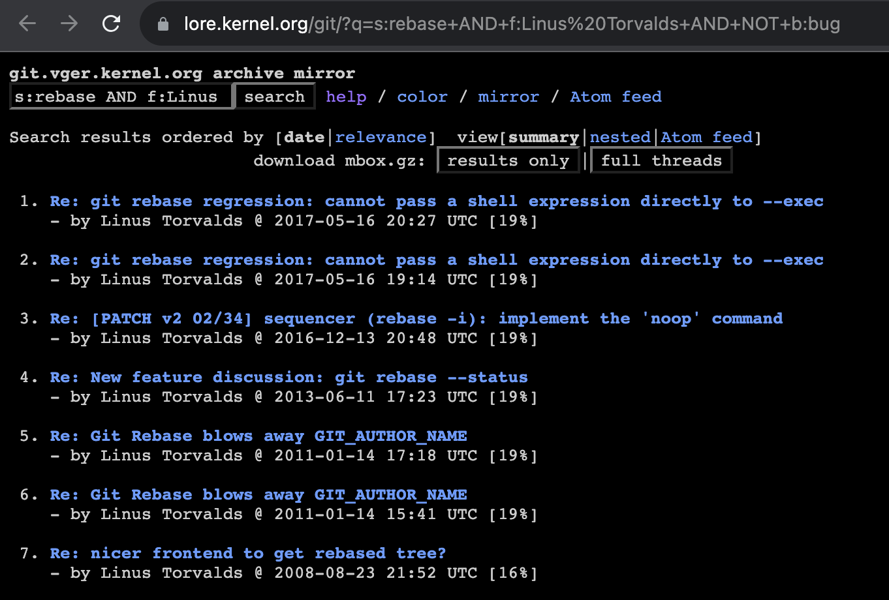This screenshot has width=889, height=600.
Task: Open the color link
Action: (x=422, y=97)
